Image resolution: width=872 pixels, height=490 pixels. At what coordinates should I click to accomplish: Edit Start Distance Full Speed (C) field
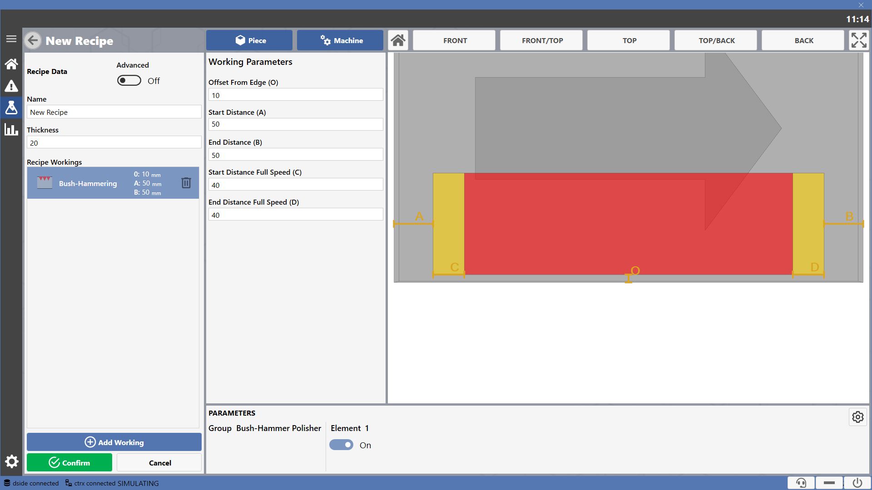tap(296, 185)
